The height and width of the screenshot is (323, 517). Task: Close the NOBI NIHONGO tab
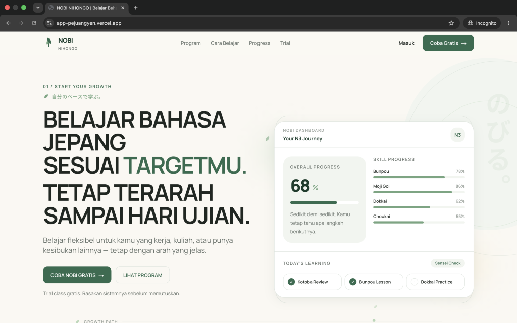coord(123,8)
